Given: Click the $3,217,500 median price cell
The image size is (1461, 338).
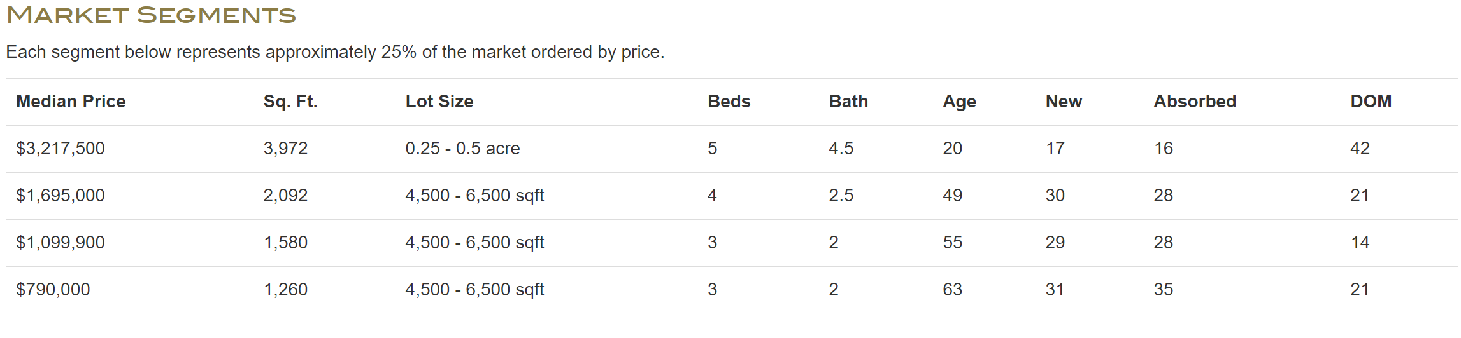Looking at the screenshot, I should point(61,149).
